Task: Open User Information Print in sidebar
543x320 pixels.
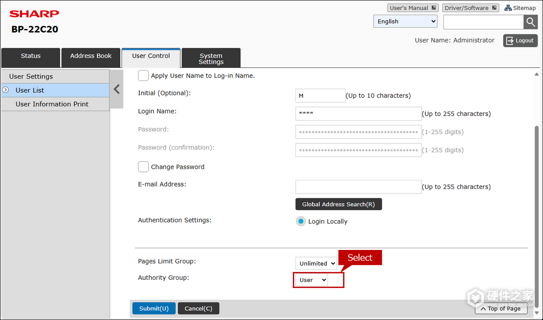Action: (55, 104)
